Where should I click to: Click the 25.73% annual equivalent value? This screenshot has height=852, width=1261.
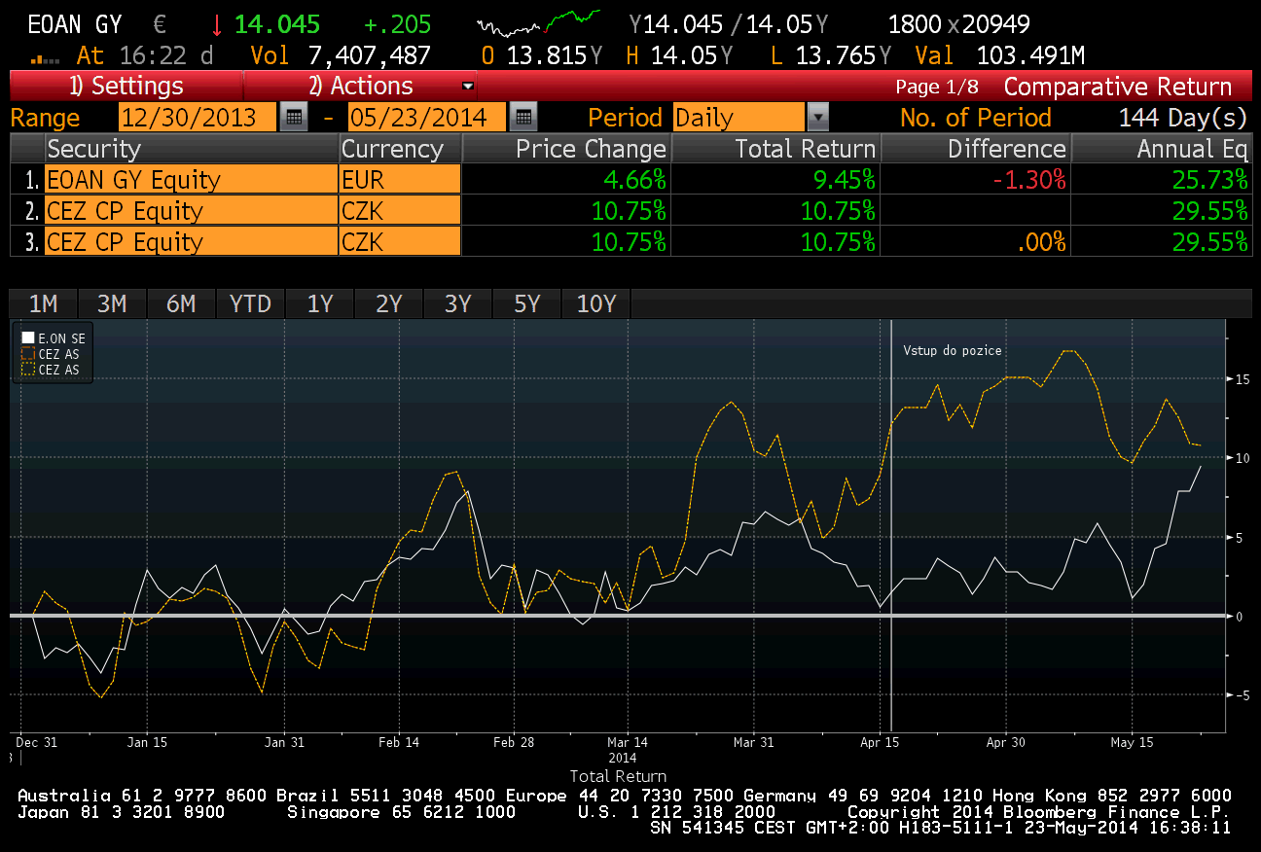click(1209, 179)
